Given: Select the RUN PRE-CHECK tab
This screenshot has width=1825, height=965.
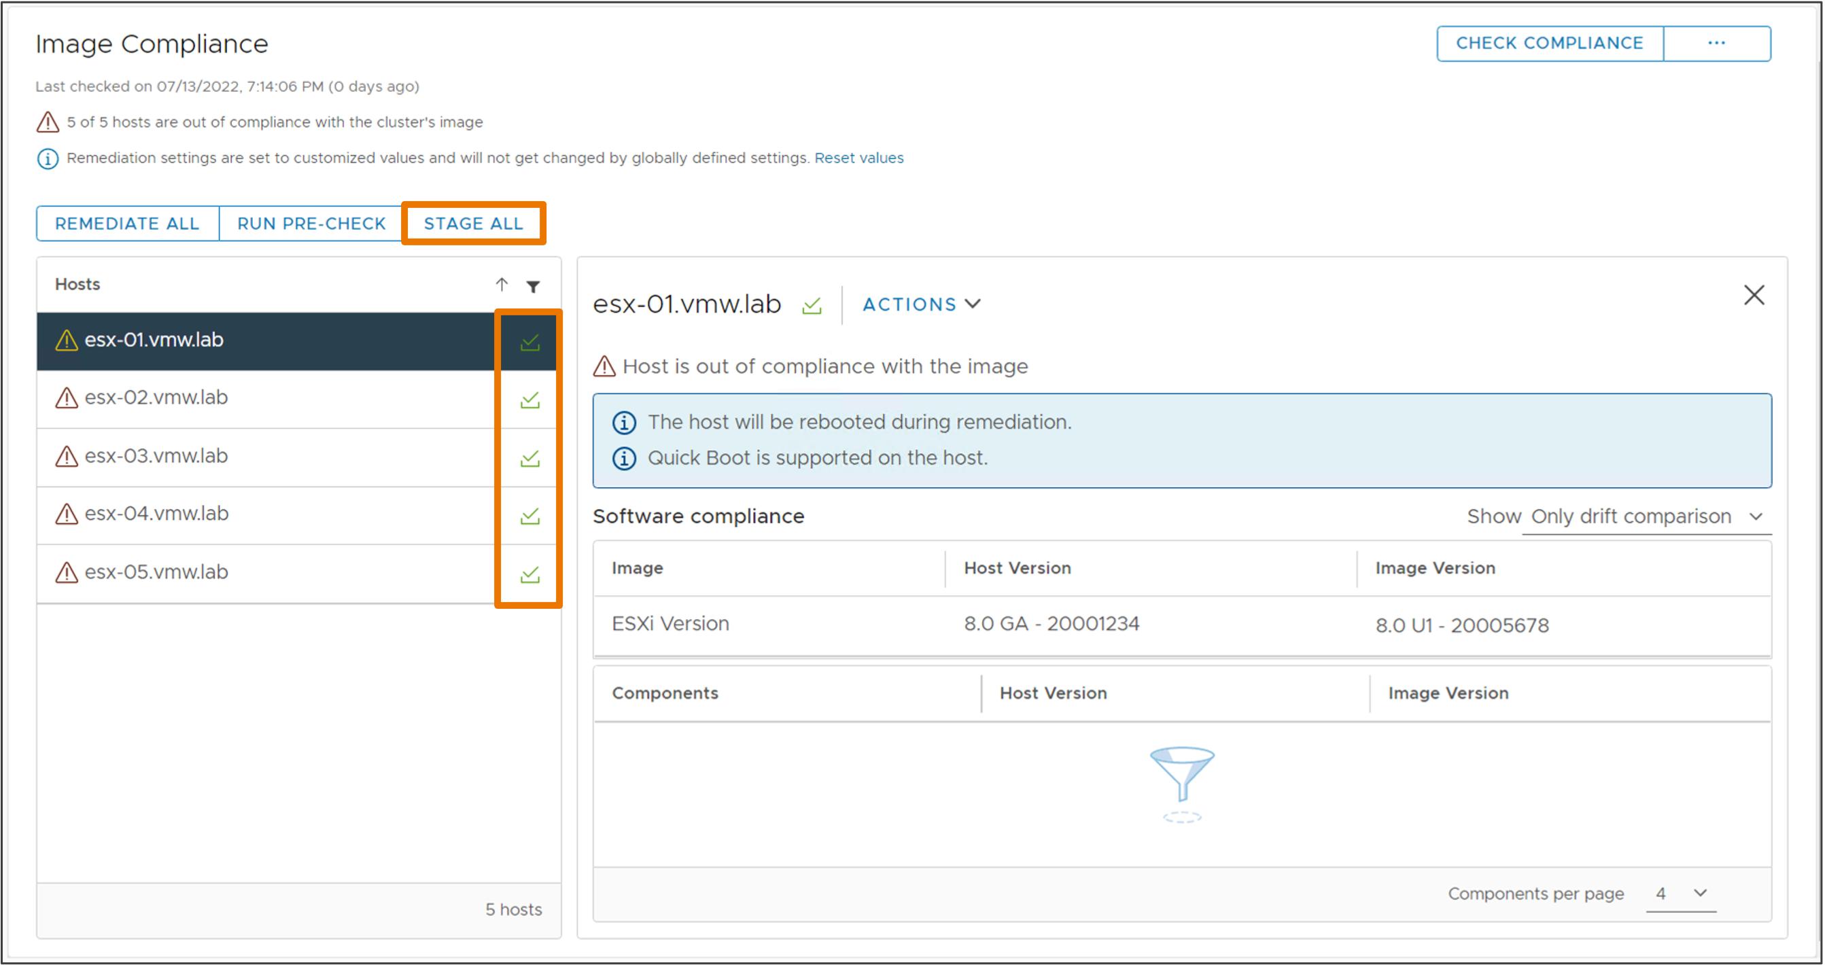Looking at the screenshot, I should [x=310, y=223].
